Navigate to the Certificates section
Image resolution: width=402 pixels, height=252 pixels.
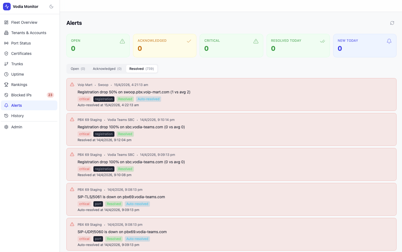click(x=21, y=54)
